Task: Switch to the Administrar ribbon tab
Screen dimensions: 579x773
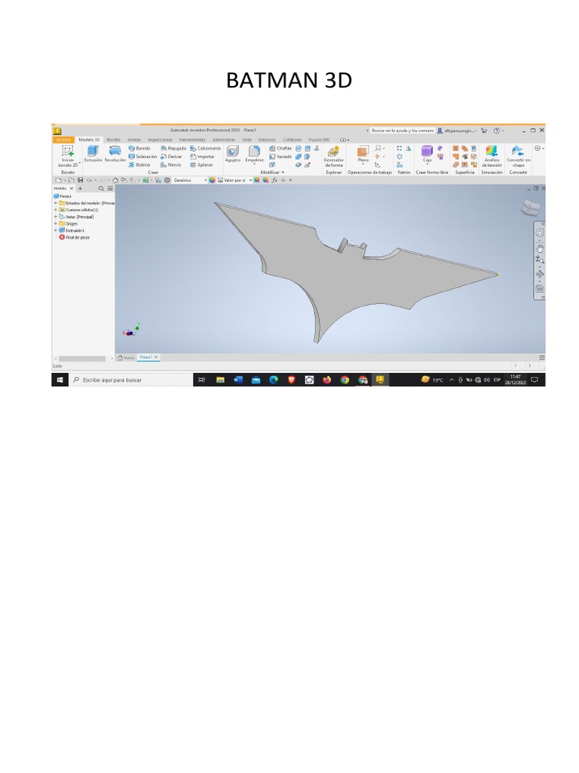Action: click(224, 140)
